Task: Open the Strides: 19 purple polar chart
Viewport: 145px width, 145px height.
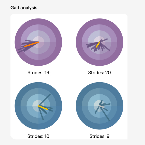Action: [x=38, y=42]
